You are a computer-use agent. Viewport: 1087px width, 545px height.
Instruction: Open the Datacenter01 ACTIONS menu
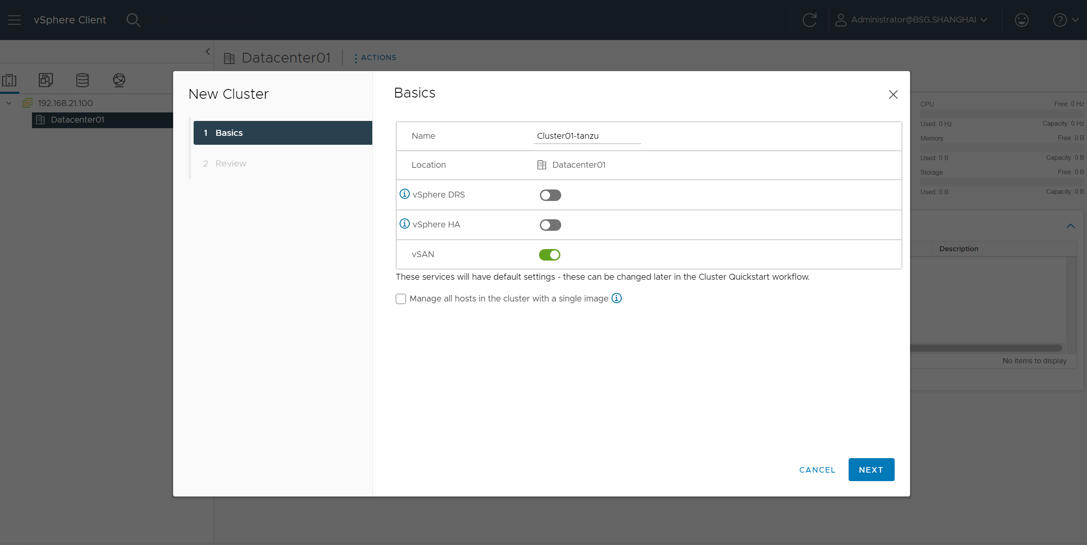pos(375,57)
